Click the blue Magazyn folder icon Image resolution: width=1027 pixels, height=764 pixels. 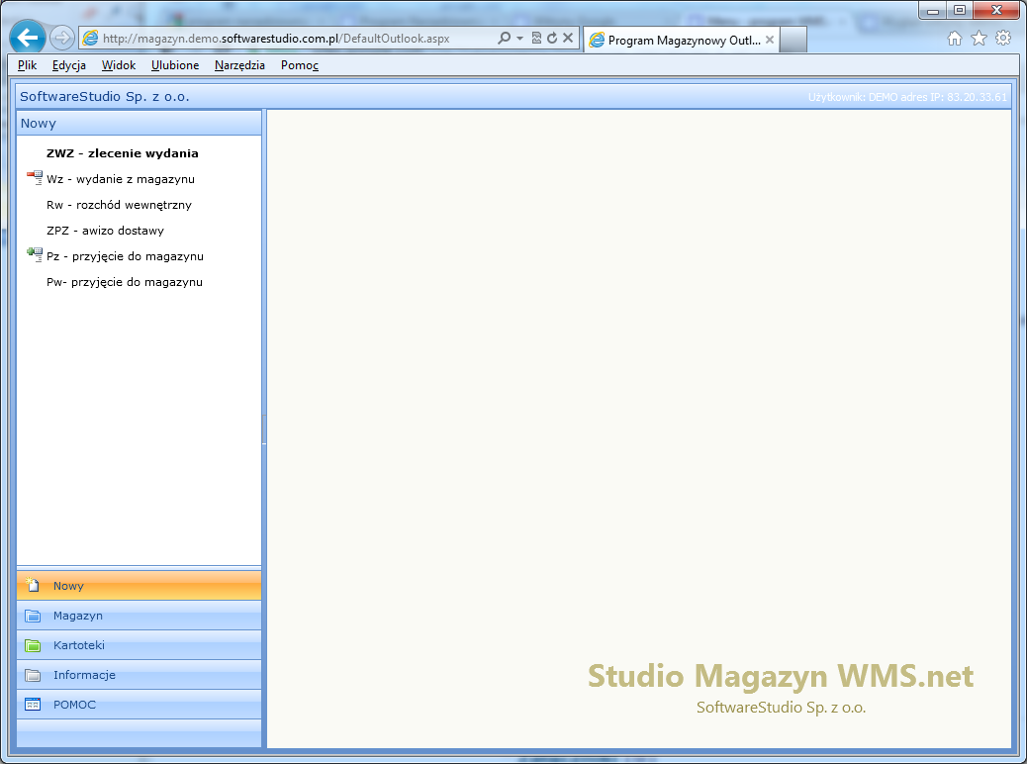[x=32, y=616]
